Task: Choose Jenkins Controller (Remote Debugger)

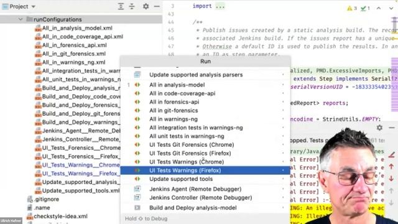Action: pos(205,198)
